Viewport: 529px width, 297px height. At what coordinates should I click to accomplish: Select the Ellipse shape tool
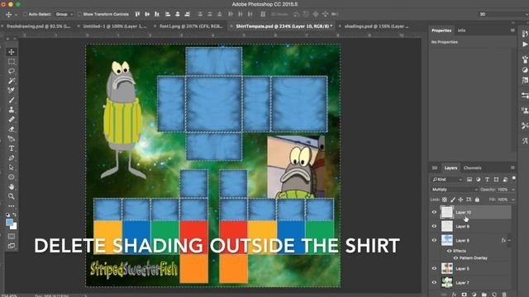[12, 177]
